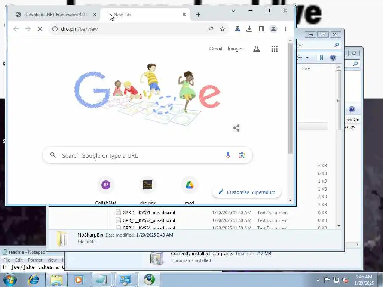This screenshot has width=383, height=287.
Task: Open the Windows Start menu
Action: 10,280
